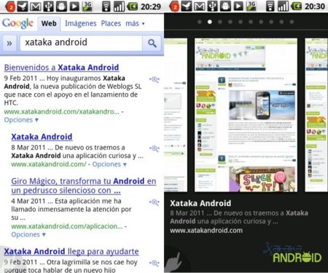This screenshot has width=328, height=273.
Task: Switch to Imágenes tab
Action: pyautogui.click(x=81, y=23)
